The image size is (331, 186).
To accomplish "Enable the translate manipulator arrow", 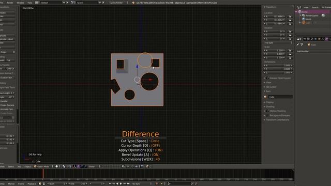I will (x=78, y=166).
